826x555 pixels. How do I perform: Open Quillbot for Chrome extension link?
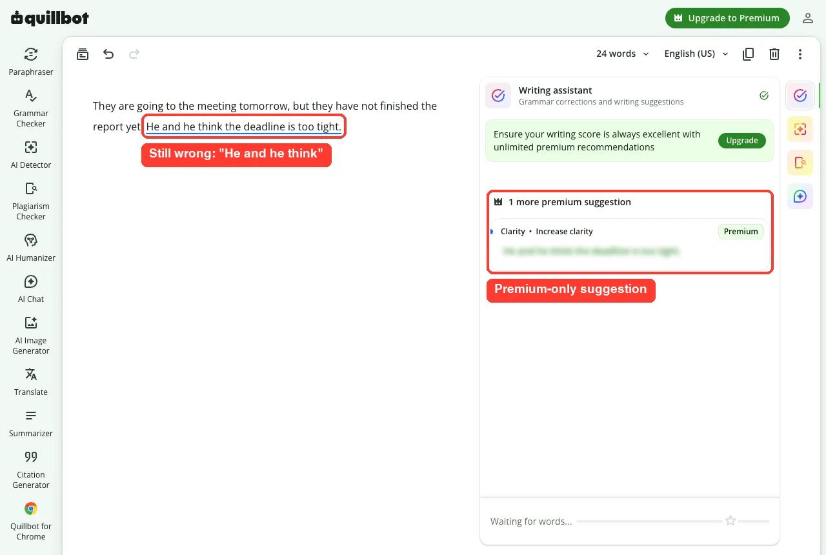pos(31,521)
